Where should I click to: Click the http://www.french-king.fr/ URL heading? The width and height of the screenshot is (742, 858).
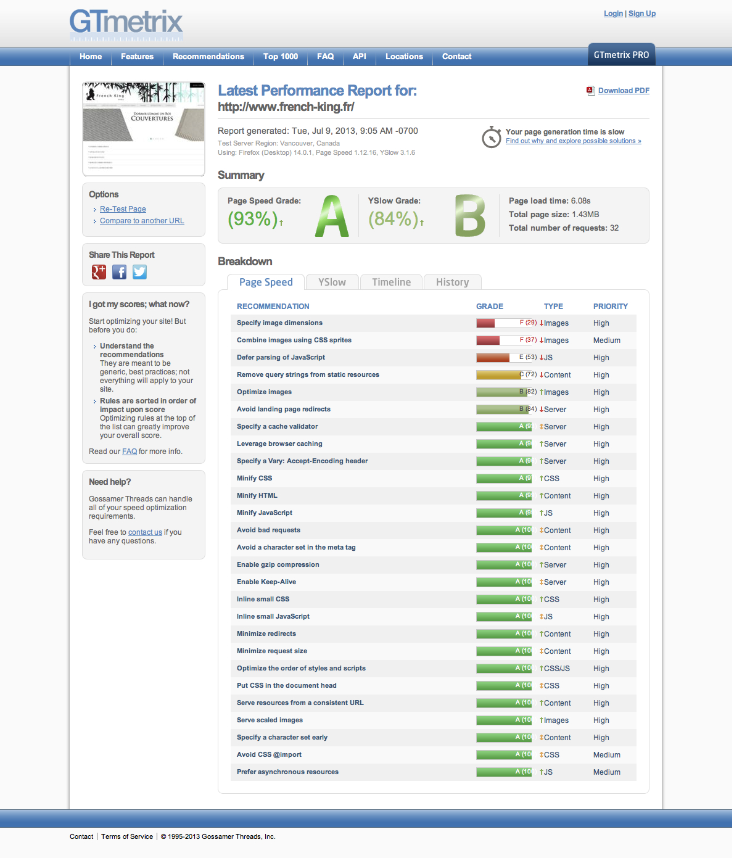click(286, 107)
